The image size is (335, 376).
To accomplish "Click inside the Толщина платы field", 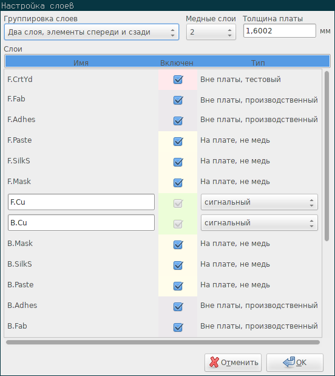I will pyautogui.click(x=280, y=31).
